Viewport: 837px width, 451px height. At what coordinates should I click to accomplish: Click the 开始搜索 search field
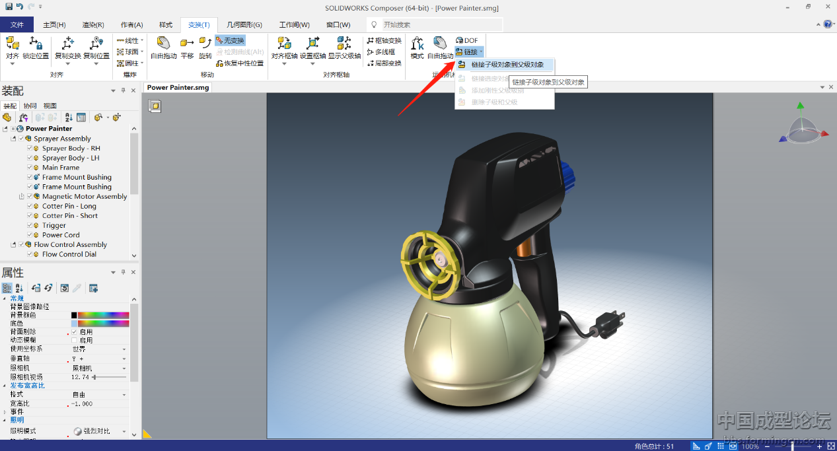pos(436,25)
